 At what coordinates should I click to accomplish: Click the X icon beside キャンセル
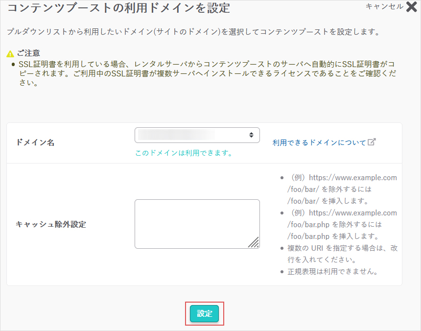(x=411, y=7)
